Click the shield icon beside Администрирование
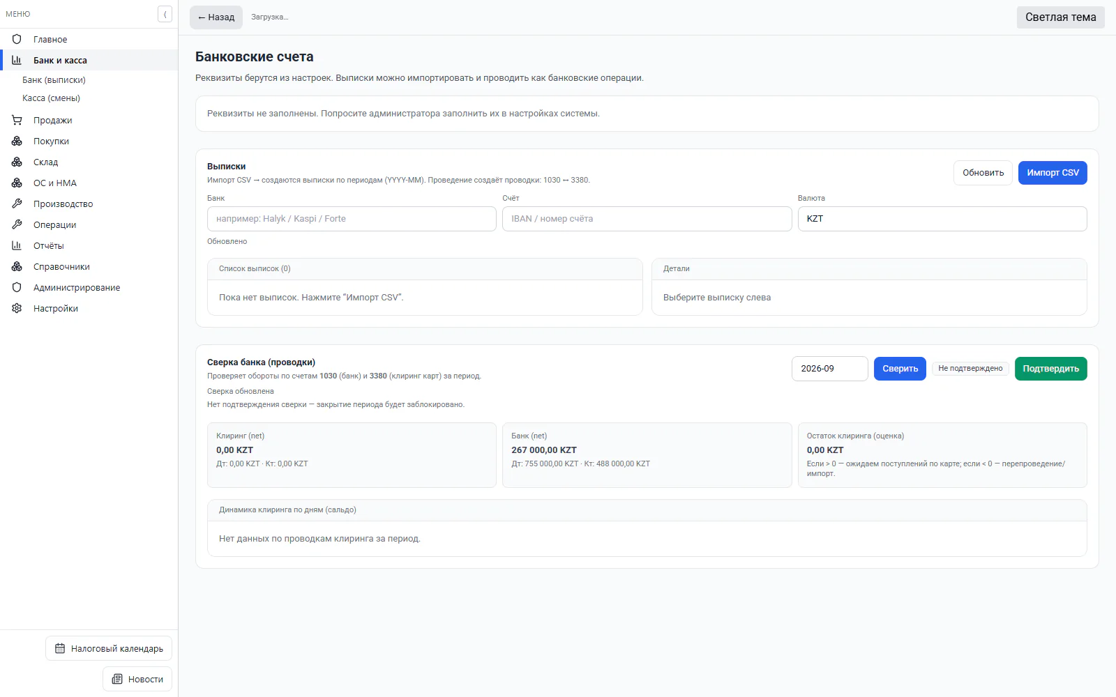 click(x=17, y=287)
